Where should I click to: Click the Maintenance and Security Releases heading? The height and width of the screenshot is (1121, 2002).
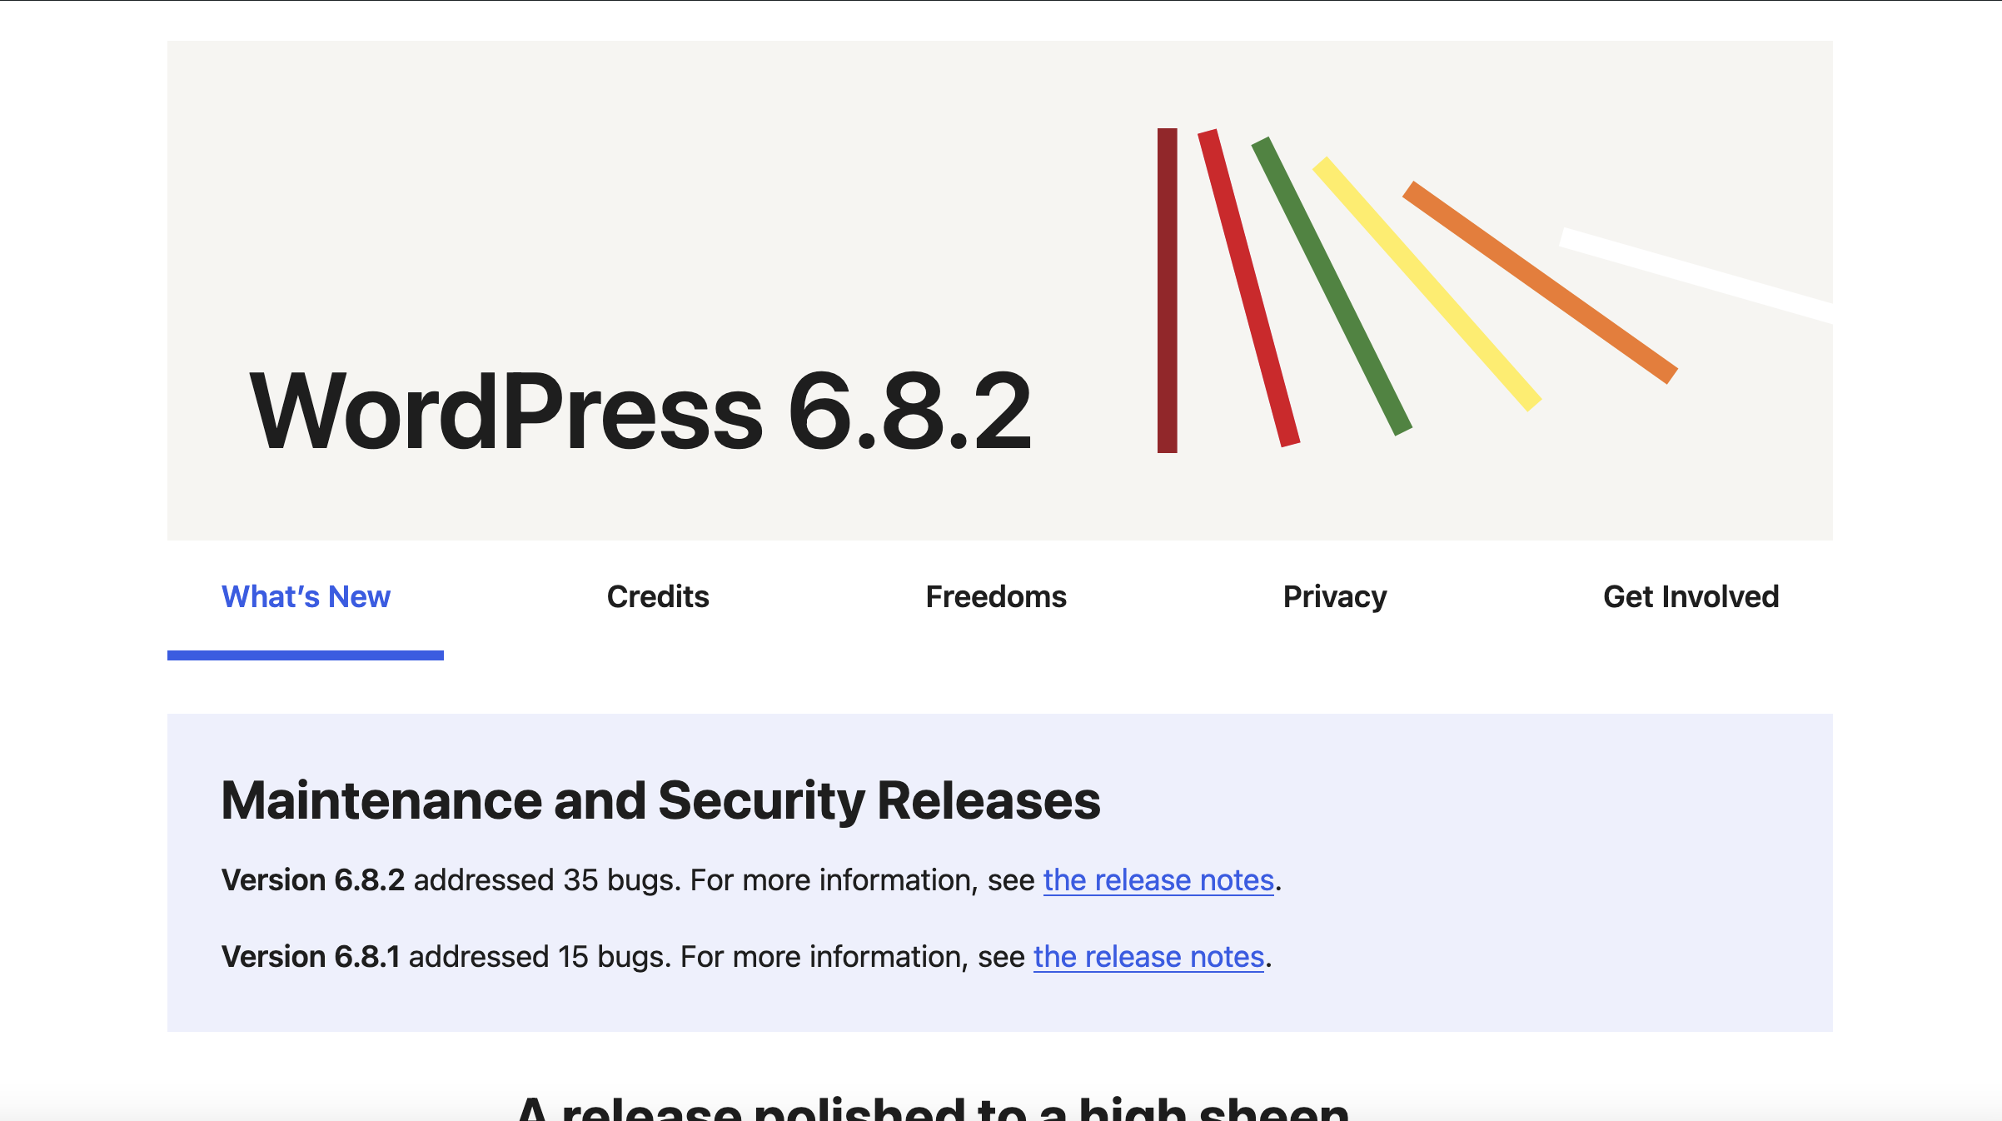click(x=662, y=801)
